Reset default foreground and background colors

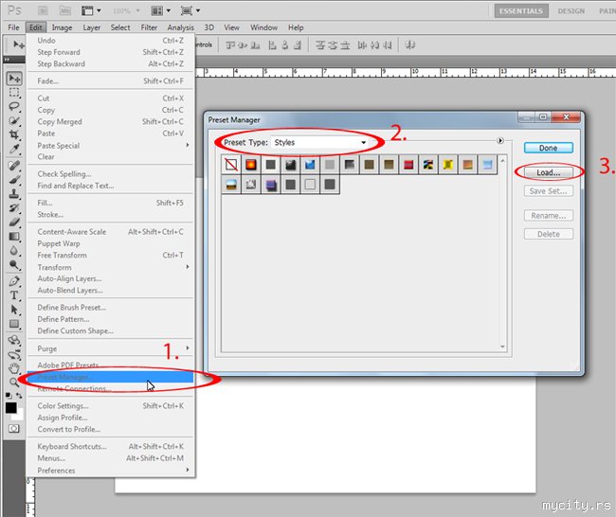tap(9, 395)
